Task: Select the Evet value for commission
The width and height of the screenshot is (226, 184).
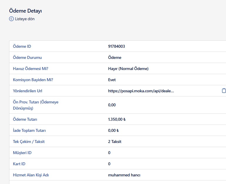Action: (112, 80)
